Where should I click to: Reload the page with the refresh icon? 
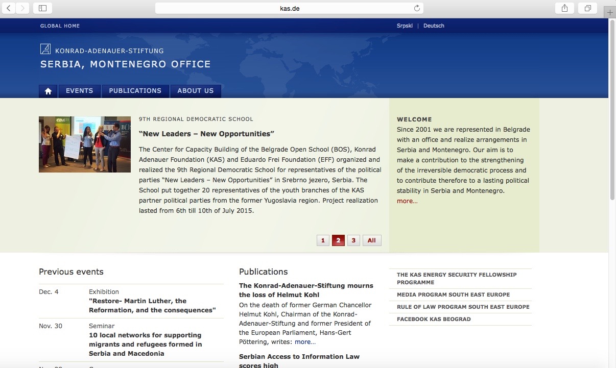pos(417,8)
